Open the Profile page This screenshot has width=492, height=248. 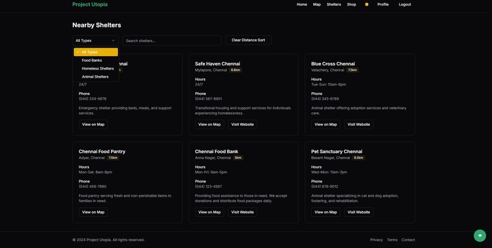pyautogui.click(x=383, y=4)
